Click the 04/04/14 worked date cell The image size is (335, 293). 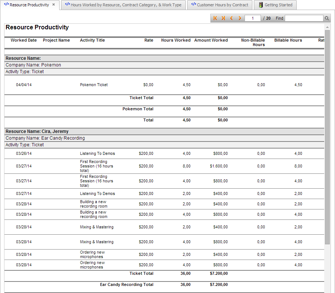tap(24, 85)
